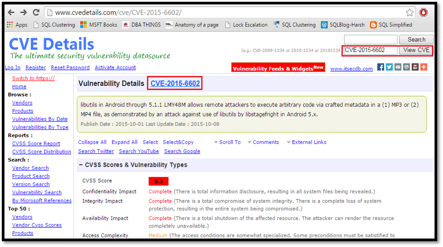Share the page via the Twitter icon

pos(389,67)
